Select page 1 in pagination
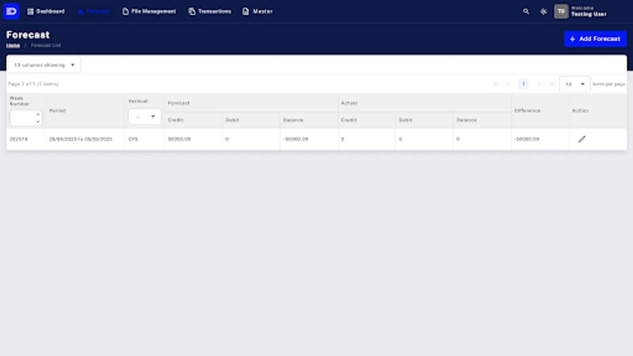This screenshot has width=633, height=356. pos(523,84)
